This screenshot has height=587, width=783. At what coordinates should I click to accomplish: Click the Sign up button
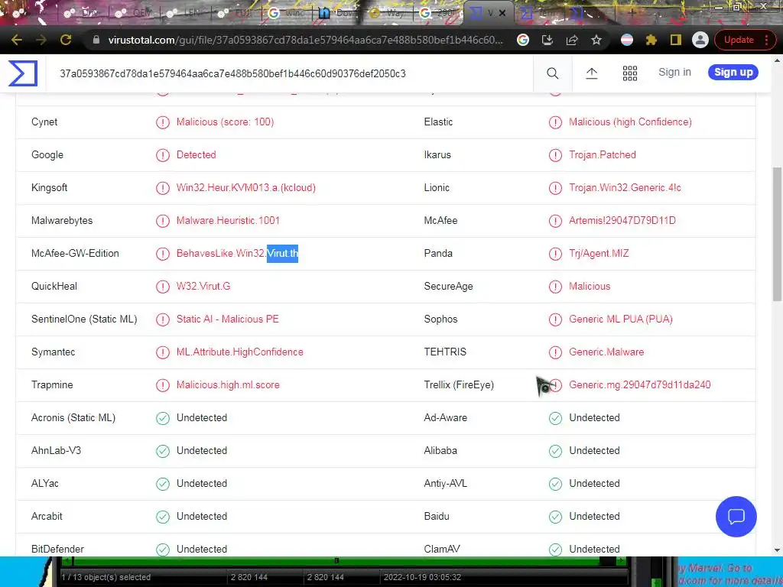[x=733, y=73]
